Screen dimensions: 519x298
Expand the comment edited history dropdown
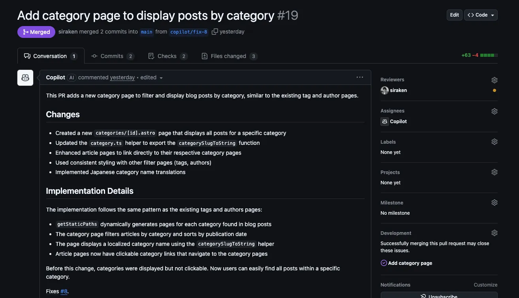152,78
